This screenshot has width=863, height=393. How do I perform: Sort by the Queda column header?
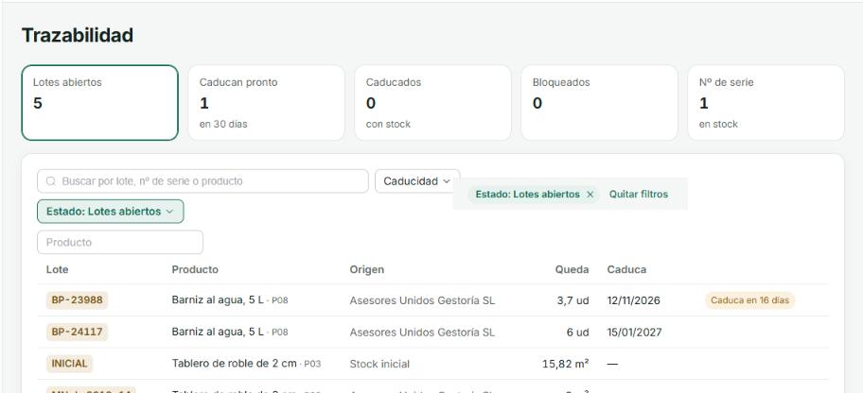pyautogui.click(x=572, y=270)
